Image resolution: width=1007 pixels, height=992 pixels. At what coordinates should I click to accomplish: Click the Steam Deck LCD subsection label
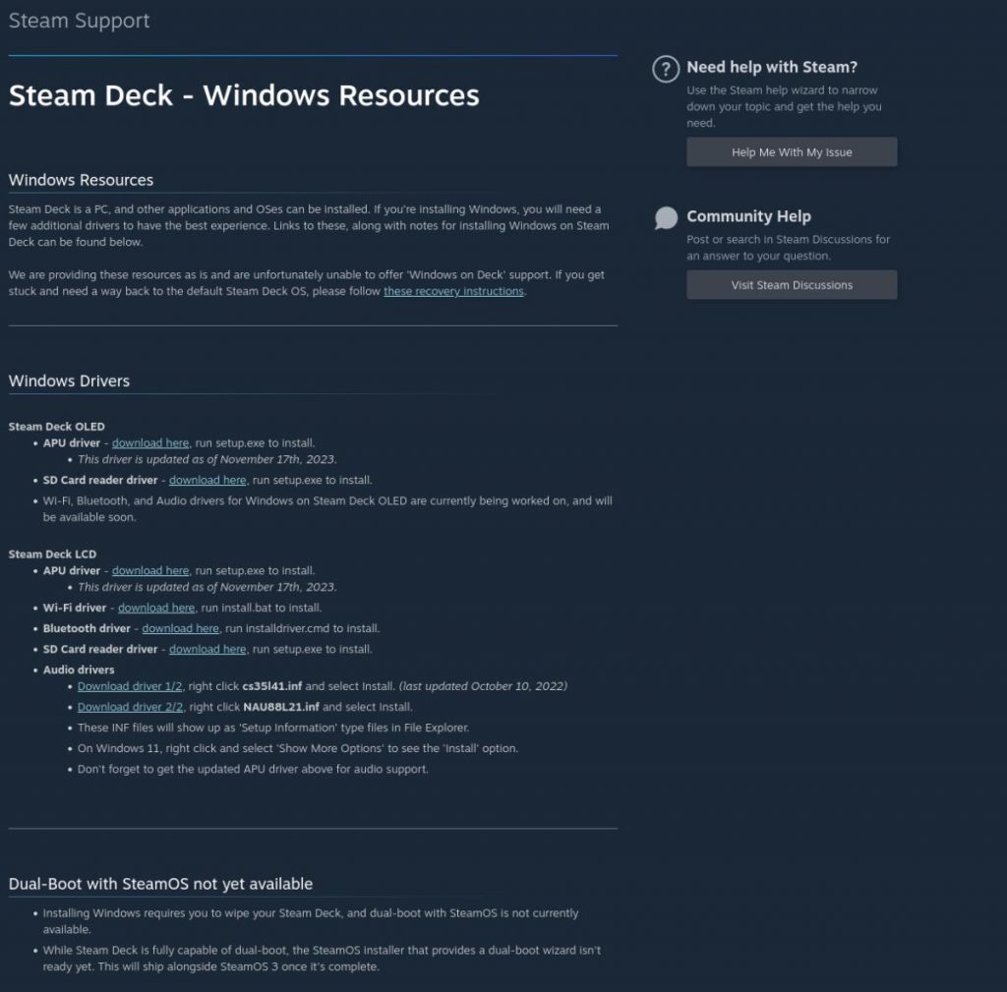(x=51, y=554)
